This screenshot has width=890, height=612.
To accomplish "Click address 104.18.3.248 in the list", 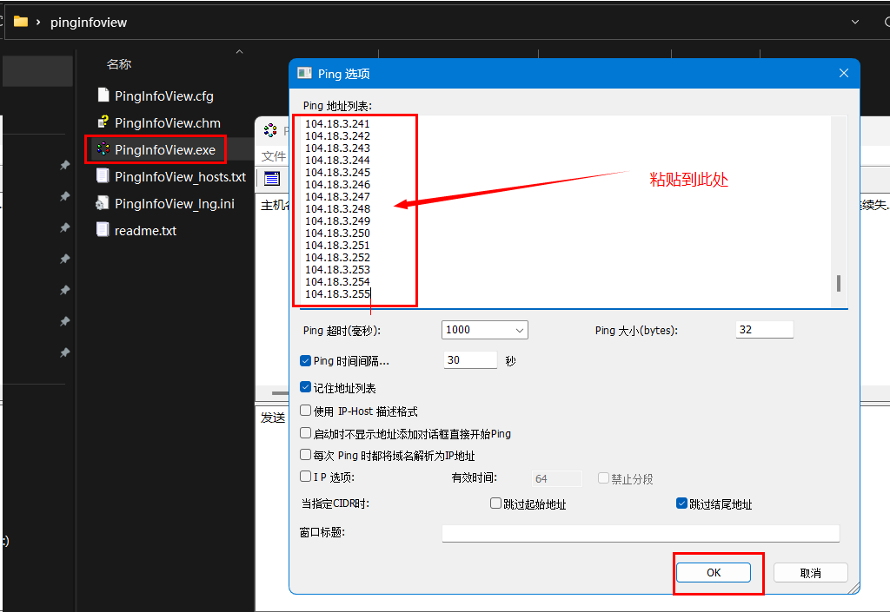I will click(x=337, y=208).
